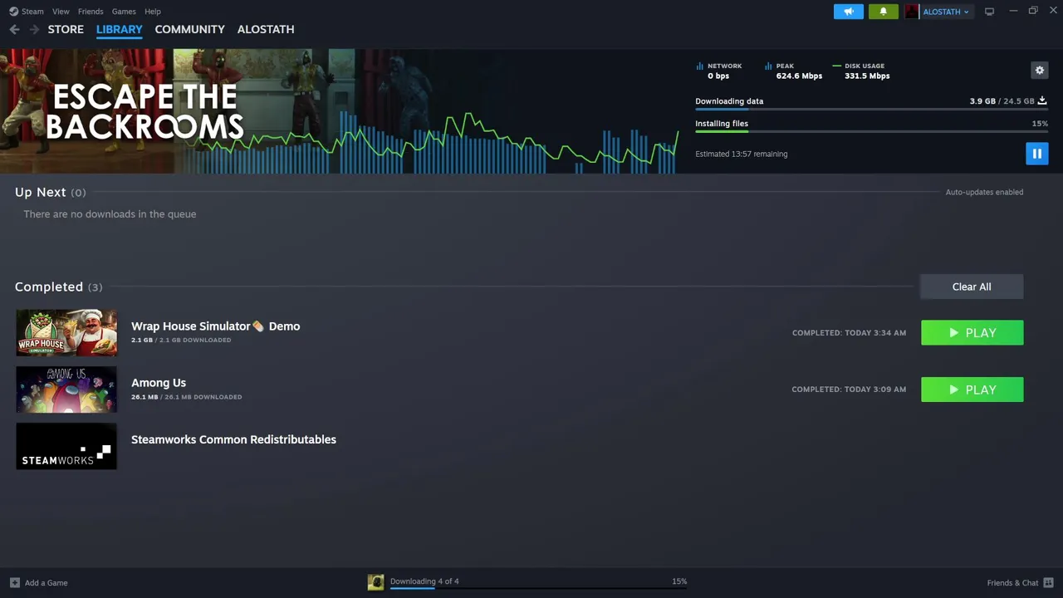Click Add a Game plus icon
The width and height of the screenshot is (1063, 598).
14,582
